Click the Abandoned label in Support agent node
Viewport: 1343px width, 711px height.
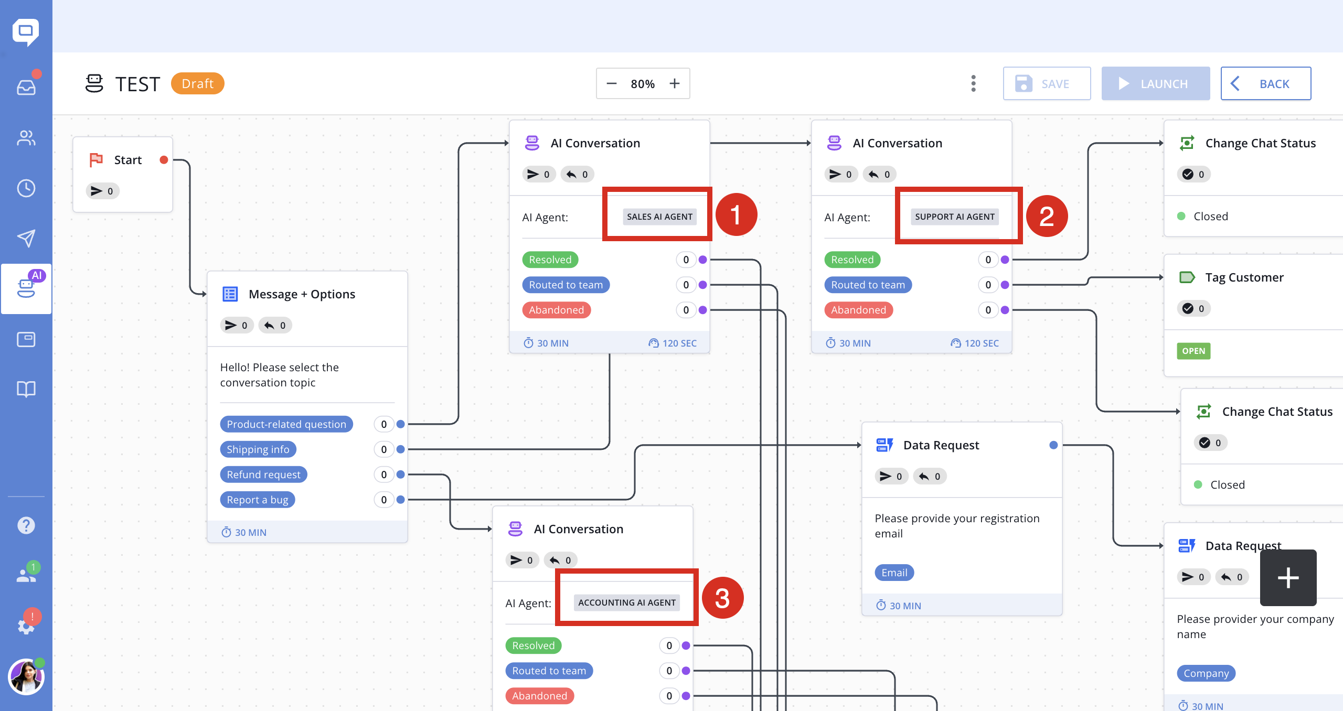[x=859, y=310]
